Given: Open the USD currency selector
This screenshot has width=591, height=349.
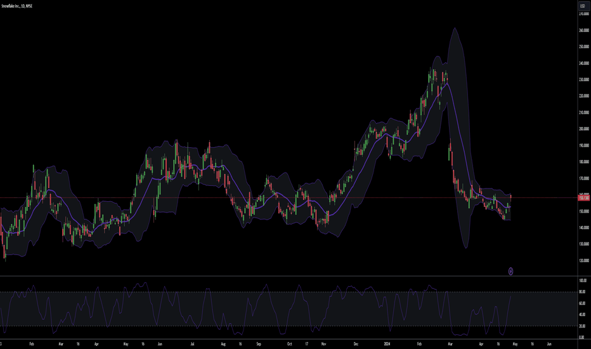Looking at the screenshot, I should click(582, 6).
